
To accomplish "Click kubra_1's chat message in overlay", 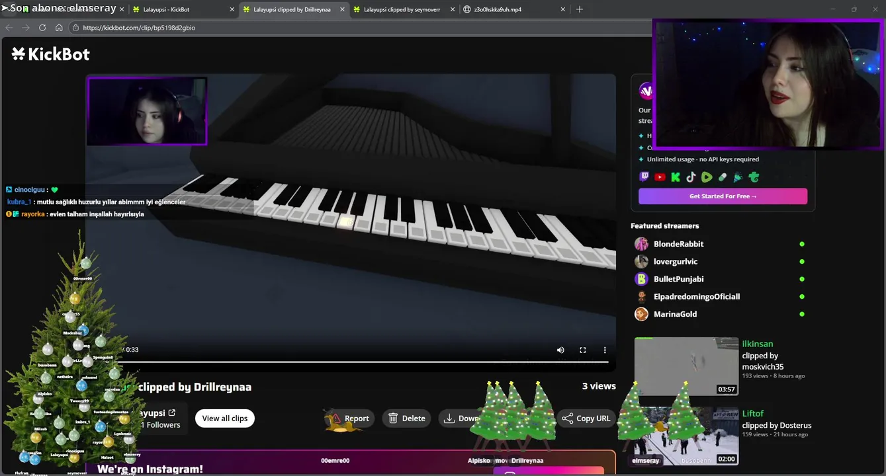I will (96, 202).
